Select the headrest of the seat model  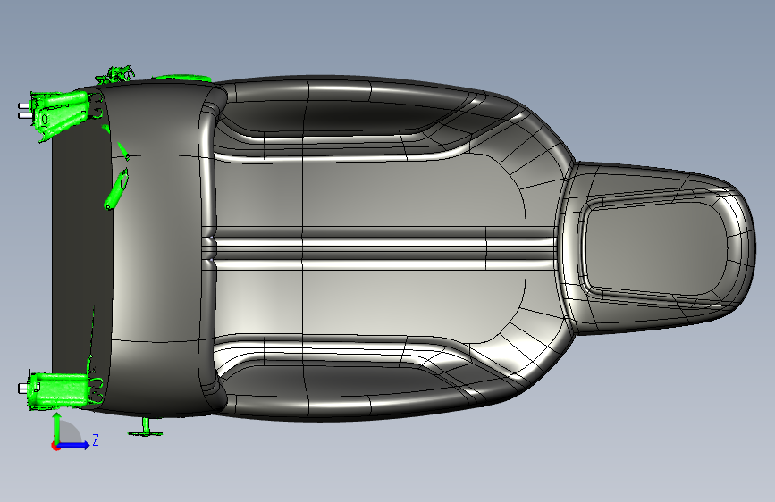tap(657, 248)
